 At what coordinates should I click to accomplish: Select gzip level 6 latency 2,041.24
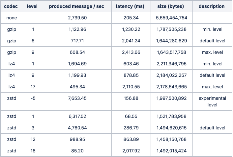[x=131, y=41]
